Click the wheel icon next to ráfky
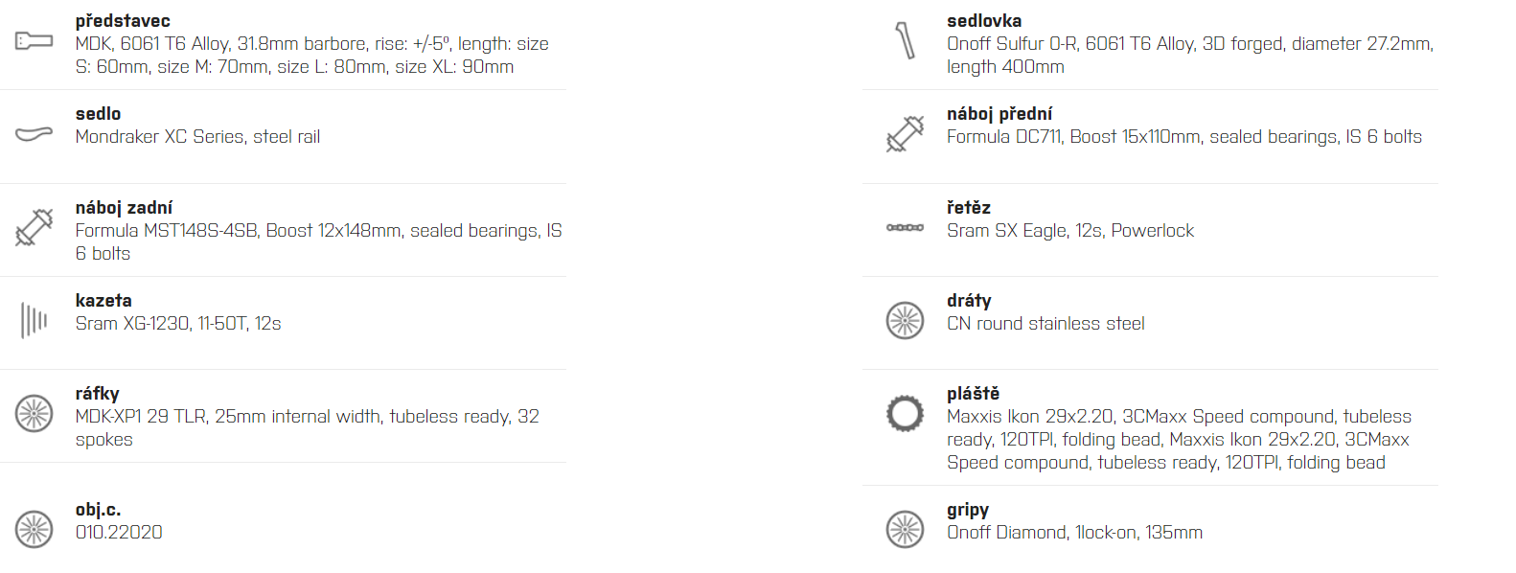 (34, 413)
